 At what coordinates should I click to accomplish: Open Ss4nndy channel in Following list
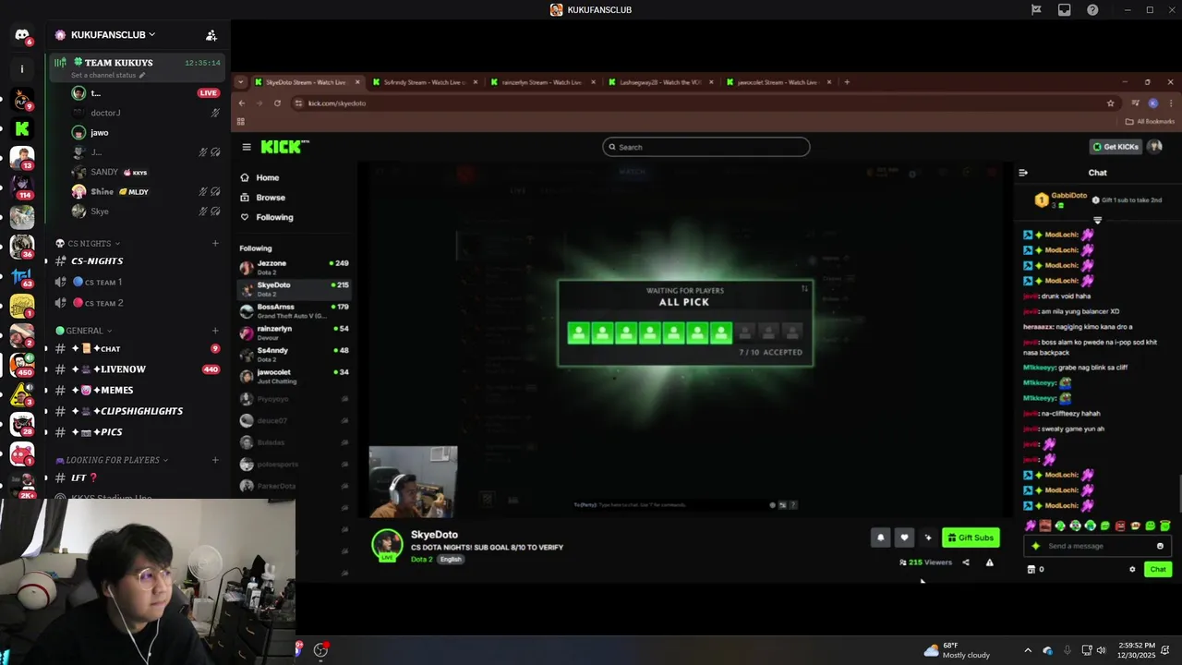click(295, 355)
